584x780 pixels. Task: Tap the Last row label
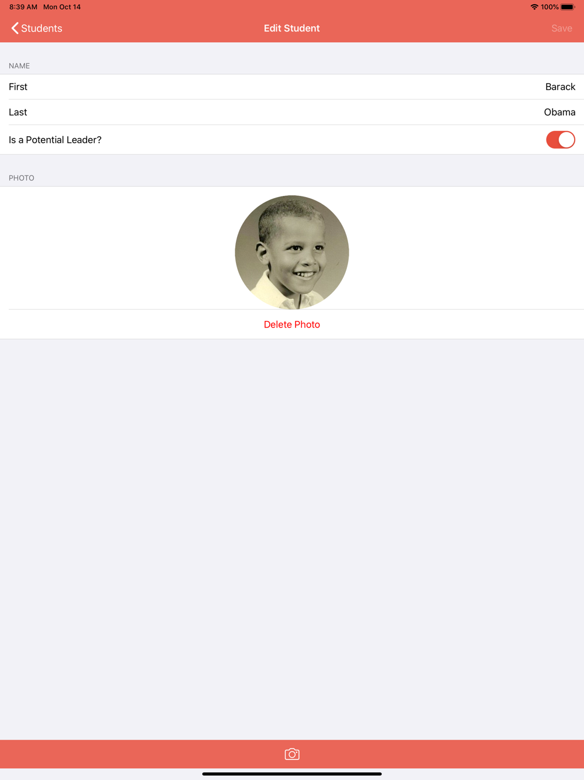point(18,112)
